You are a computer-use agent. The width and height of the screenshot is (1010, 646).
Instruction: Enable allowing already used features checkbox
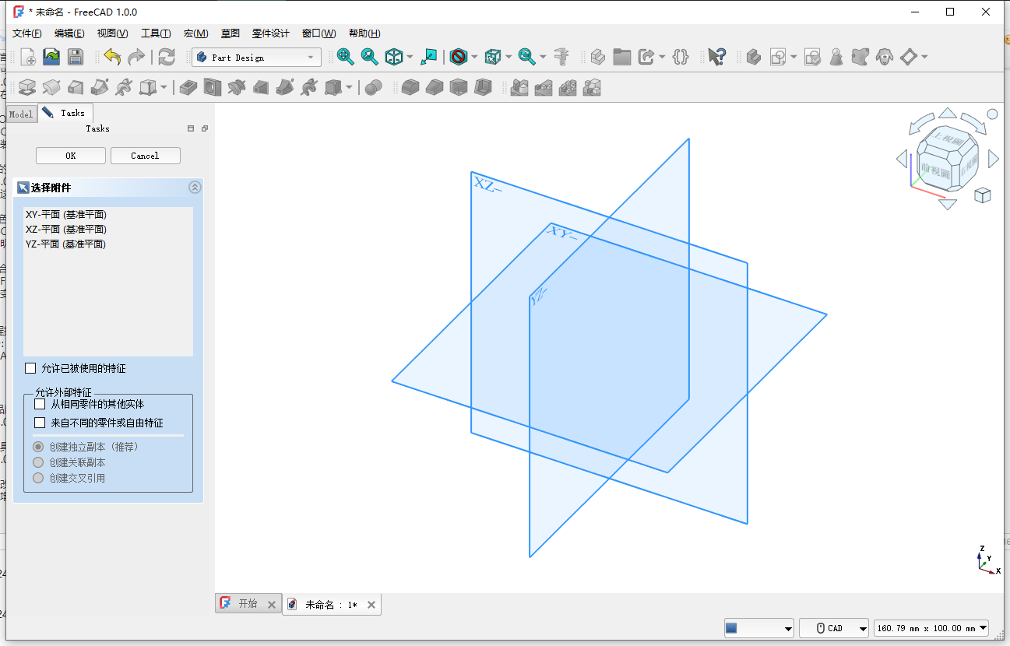click(30, 368)
